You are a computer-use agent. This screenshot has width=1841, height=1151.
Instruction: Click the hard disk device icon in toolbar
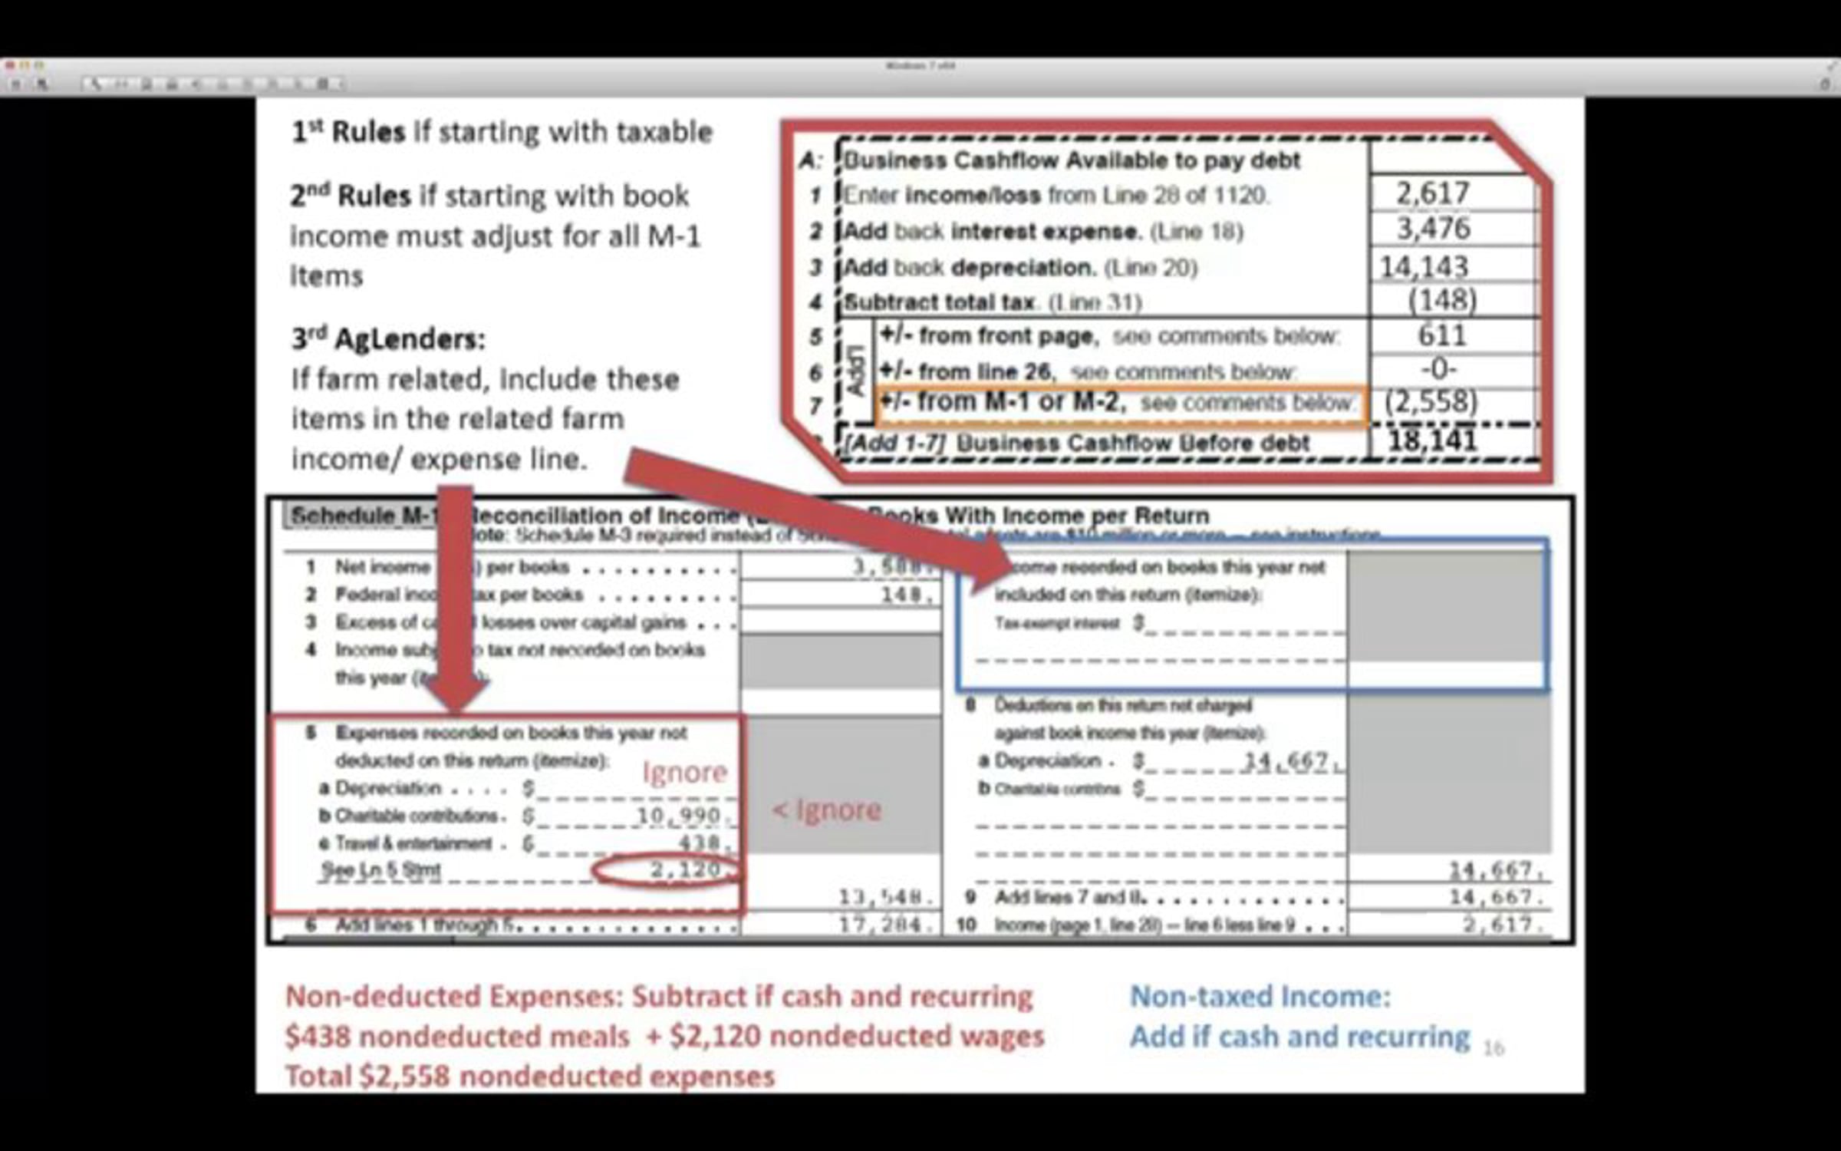tap(147, 84)
